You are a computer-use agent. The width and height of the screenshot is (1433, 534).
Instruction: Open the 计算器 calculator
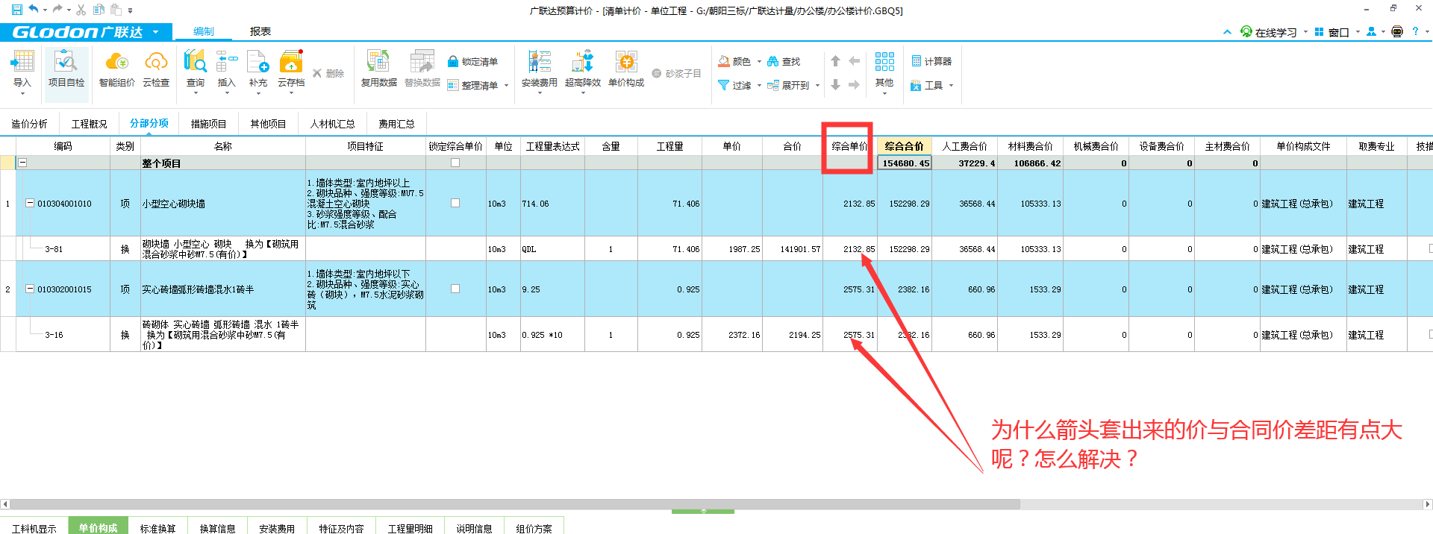click(931, 61)
